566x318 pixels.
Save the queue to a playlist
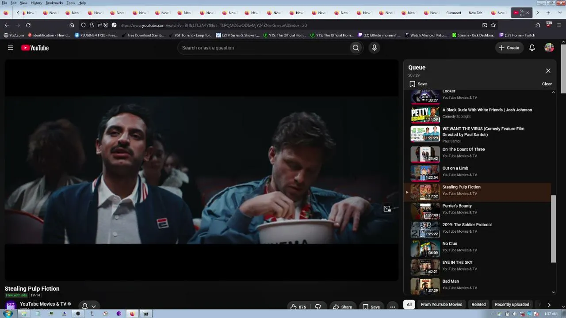[x=418, y=84]
